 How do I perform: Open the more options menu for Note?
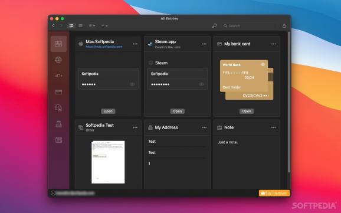[x=273, y=127]
